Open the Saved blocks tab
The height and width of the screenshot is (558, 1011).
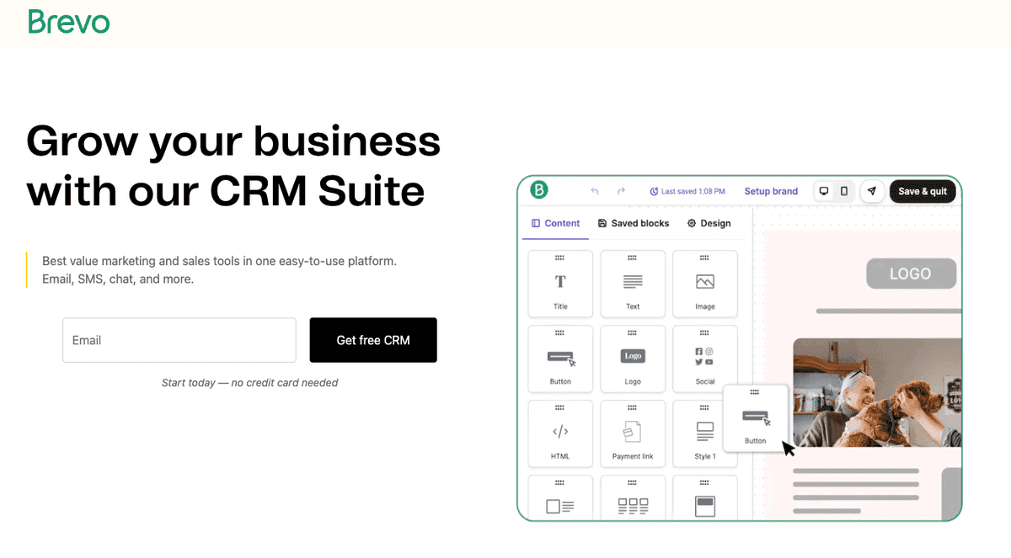pyautogui.click(x=634, y=223)
